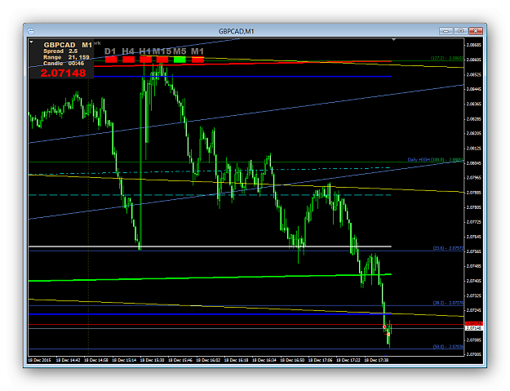Select the D1 timeframe label
The image size is (510, 391).
[x=110, y=51]
